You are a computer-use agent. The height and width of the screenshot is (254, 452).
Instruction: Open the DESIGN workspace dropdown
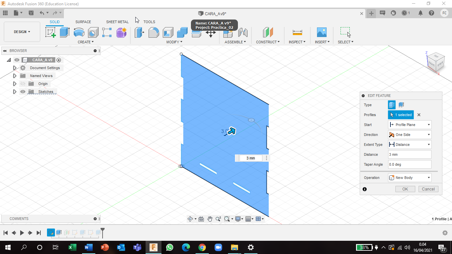22,32
